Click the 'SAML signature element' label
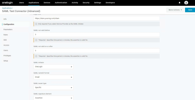The width and height of the screenshot is (195, 100). pos(43,94)
